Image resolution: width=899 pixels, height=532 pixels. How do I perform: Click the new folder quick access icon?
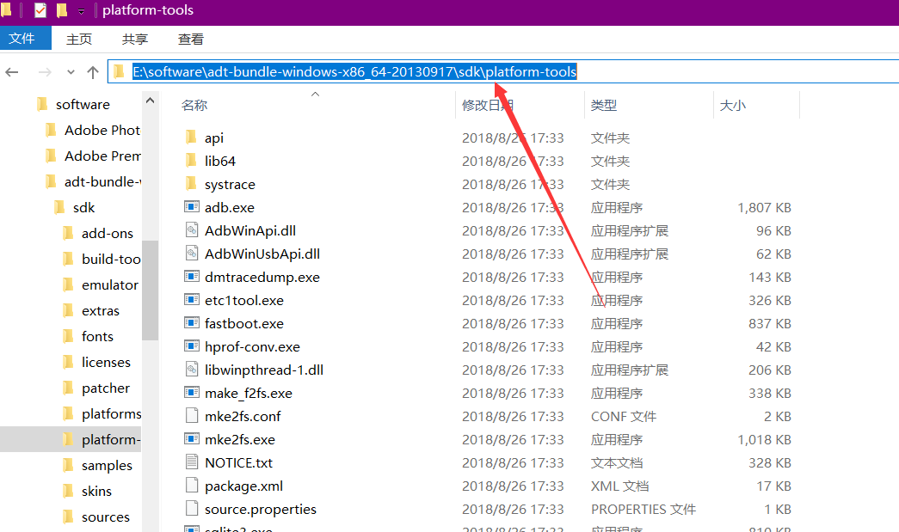point(62,9)
